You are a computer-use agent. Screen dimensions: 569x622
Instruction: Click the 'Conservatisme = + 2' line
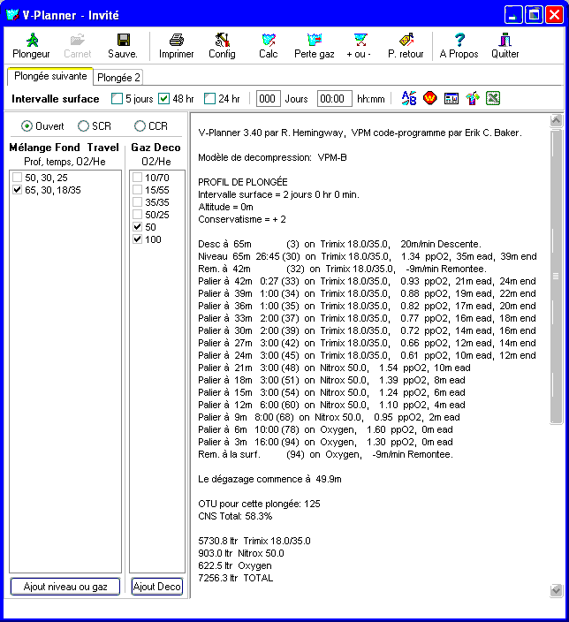pos(242,219)
